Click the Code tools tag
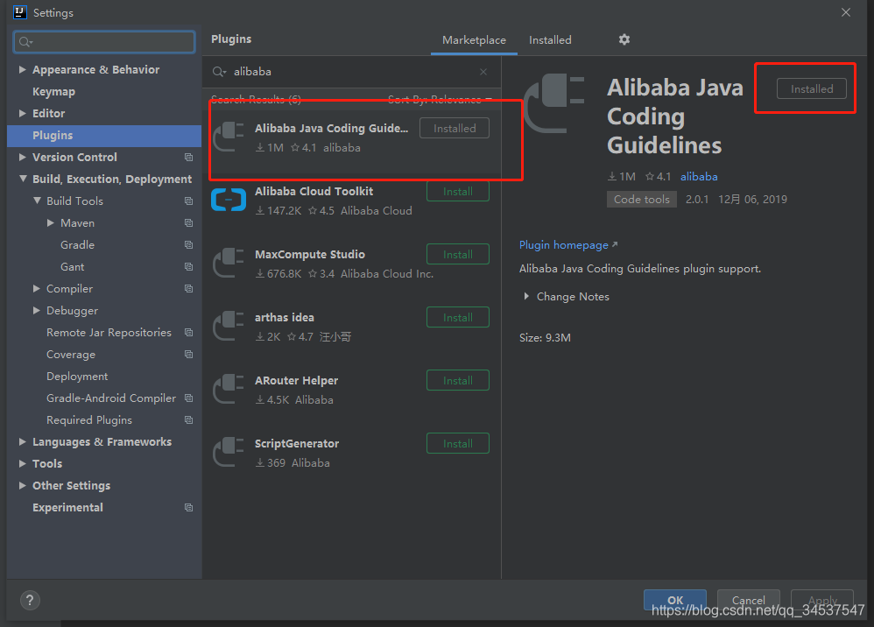This screenshot has width=874, height=627. click(642, 200)
